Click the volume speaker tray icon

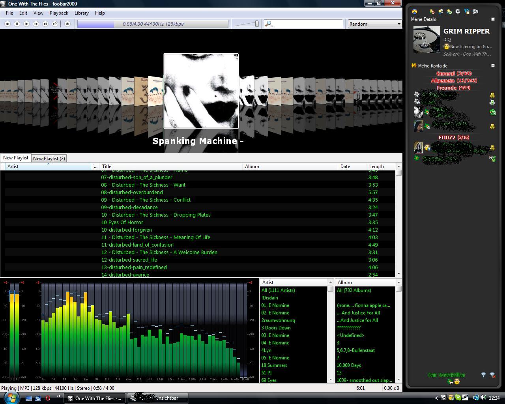484,398
